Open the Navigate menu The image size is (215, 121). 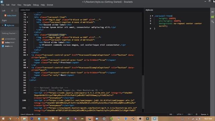(x=27, y=5)
